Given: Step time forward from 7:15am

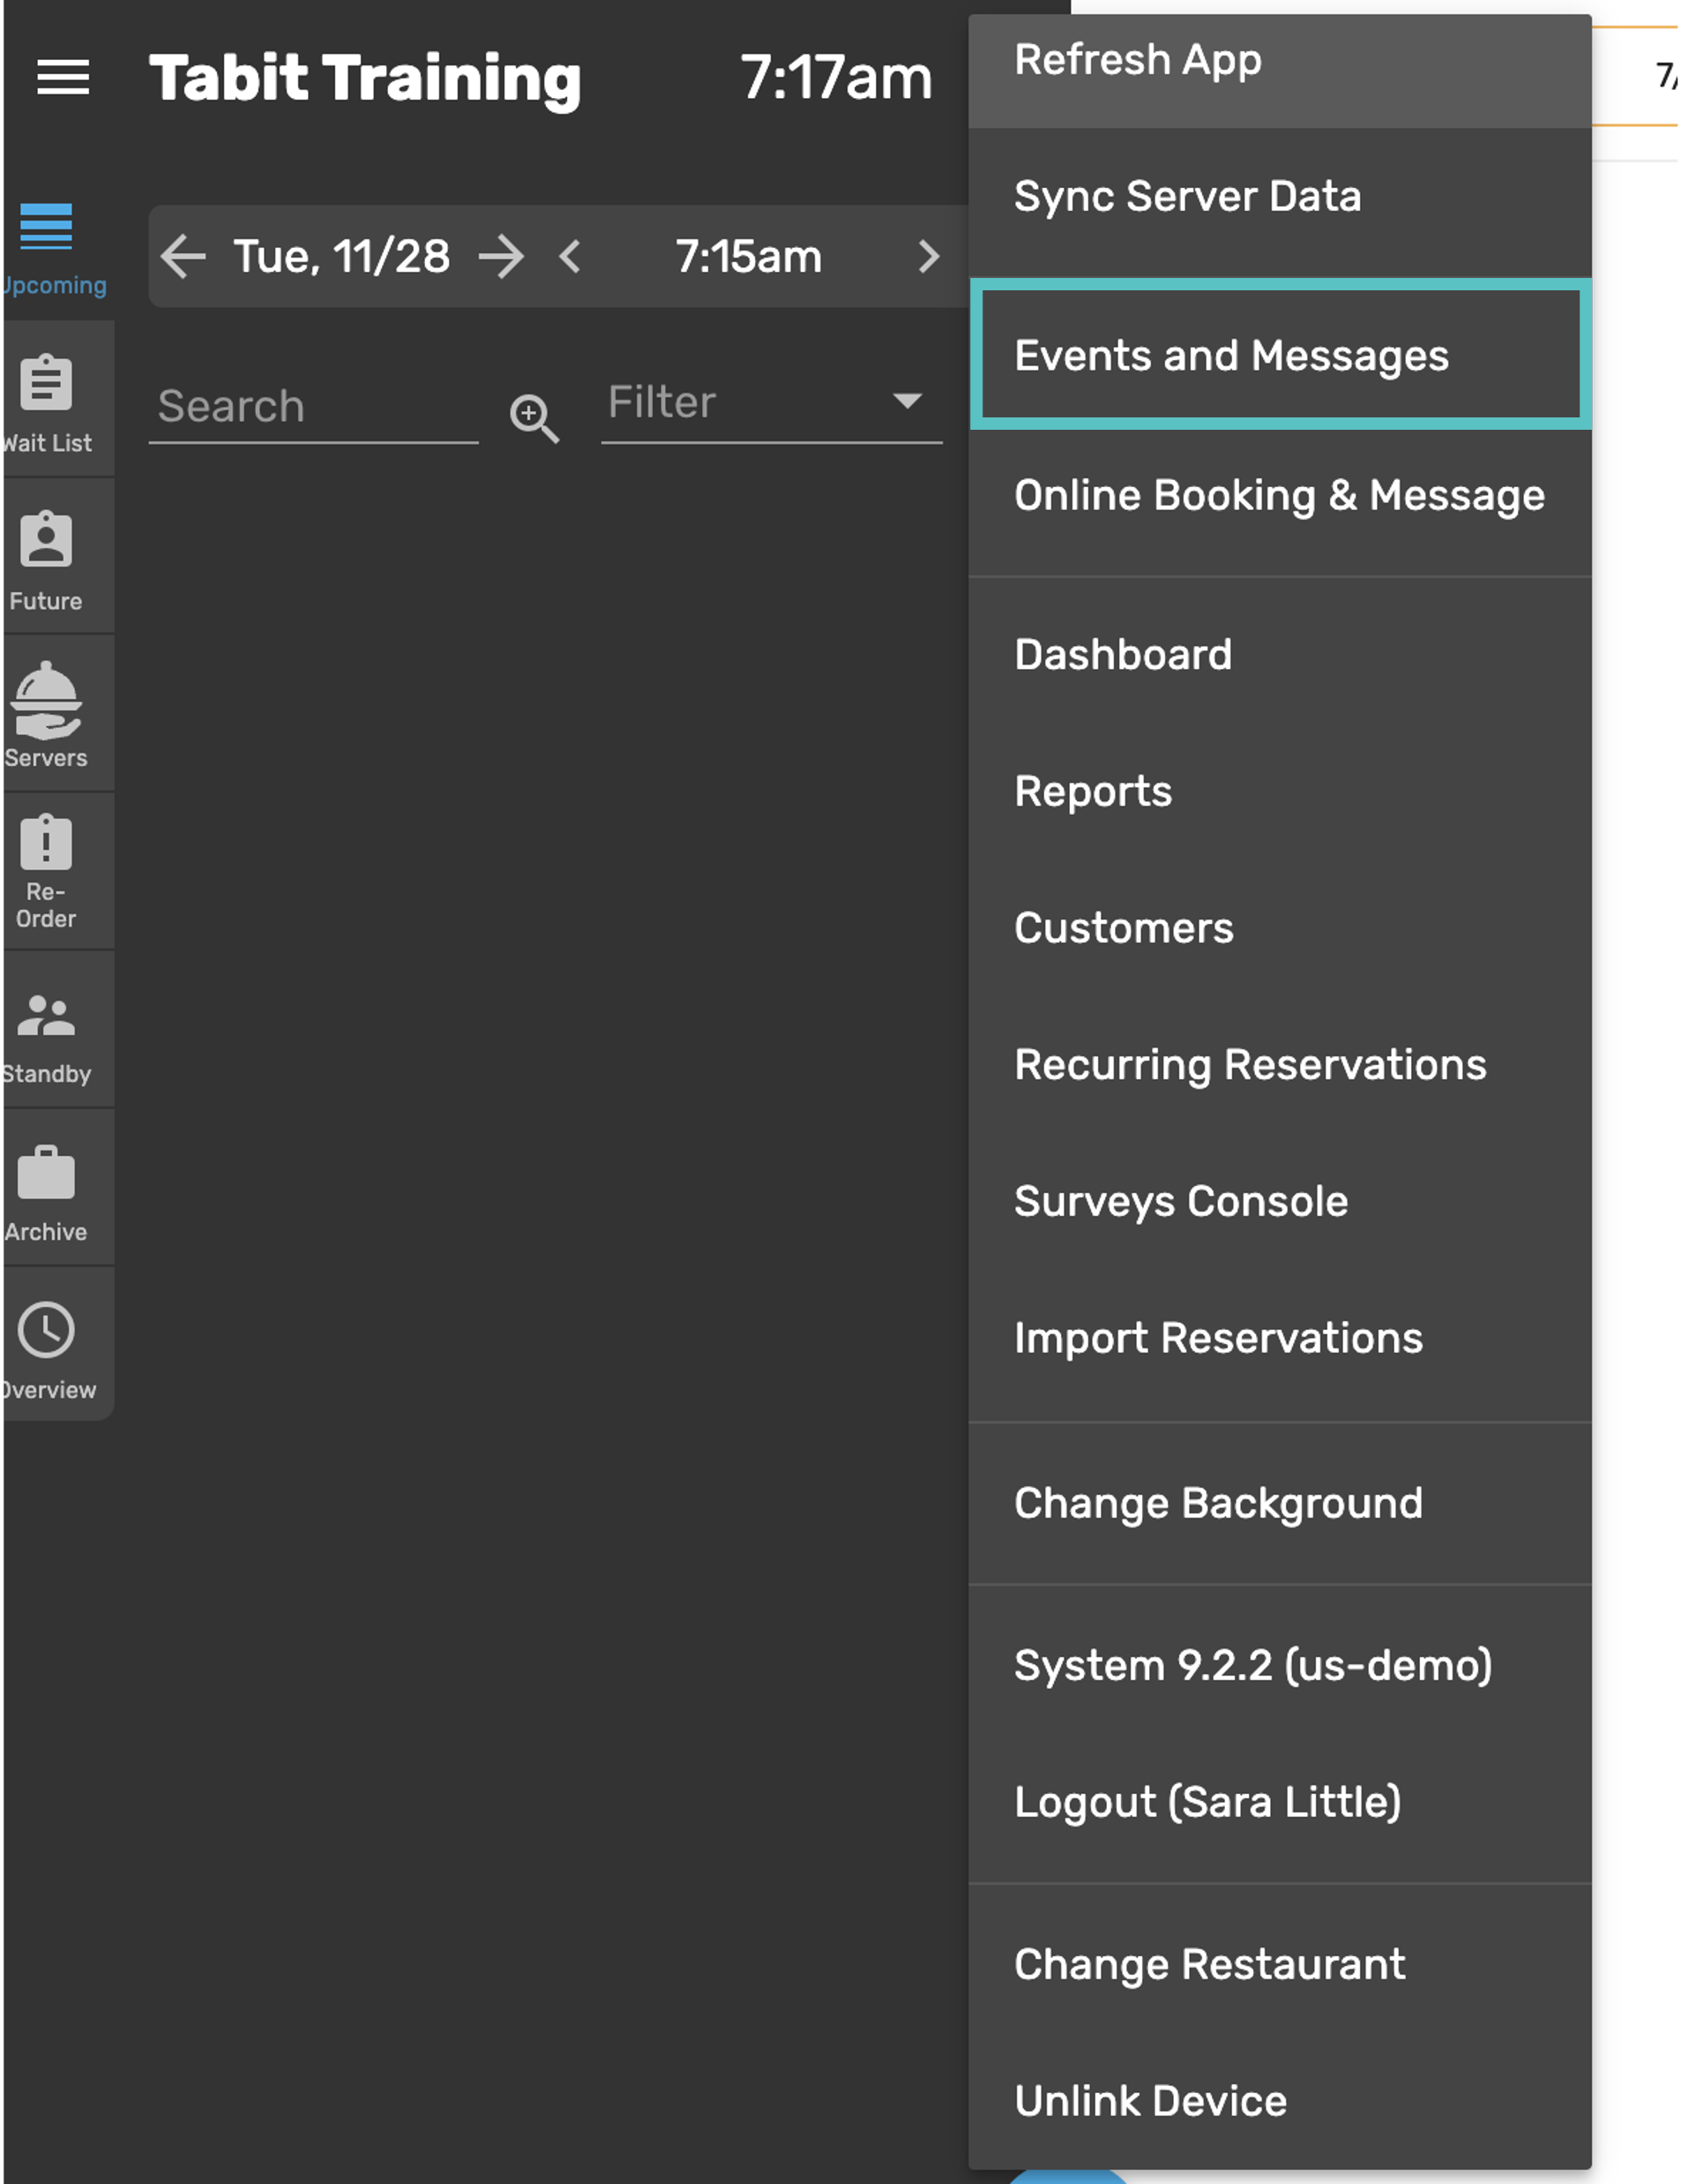Looking at the screenshot, I should pos(929,257).
